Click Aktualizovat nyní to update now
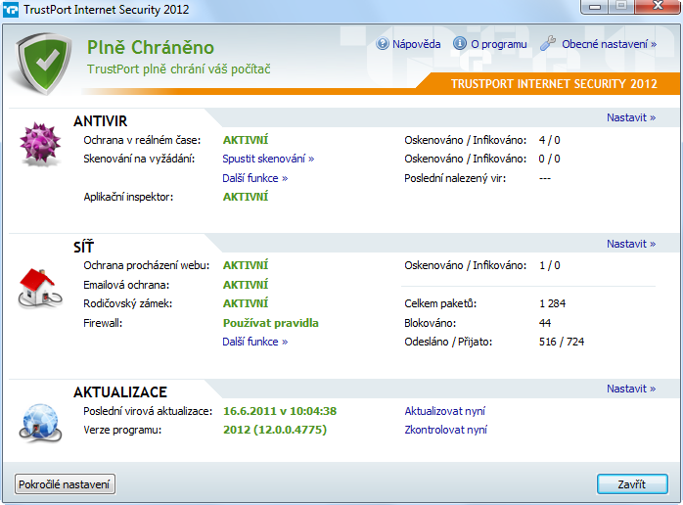Viewport: 683px width, 505px height. click(x=445, y=411)
